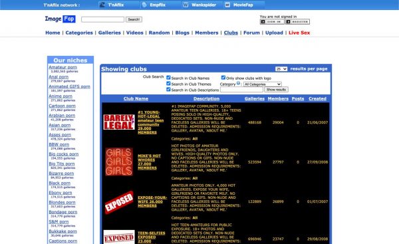399x244 pixels.
Task: Open the T'nAflix network tab icon
Action: tap(102, 5)
